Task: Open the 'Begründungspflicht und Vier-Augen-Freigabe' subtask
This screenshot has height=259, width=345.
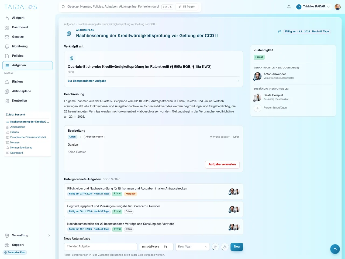Action: (x=154, y=209)
